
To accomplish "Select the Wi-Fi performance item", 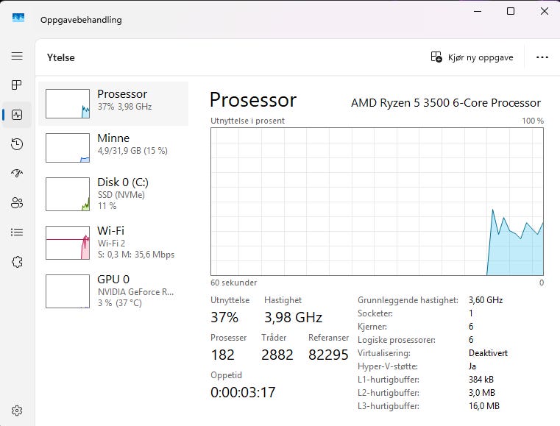I will (113, 243).
